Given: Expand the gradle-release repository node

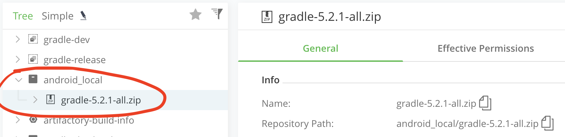Looking at the screenshot, I should 18,60.
